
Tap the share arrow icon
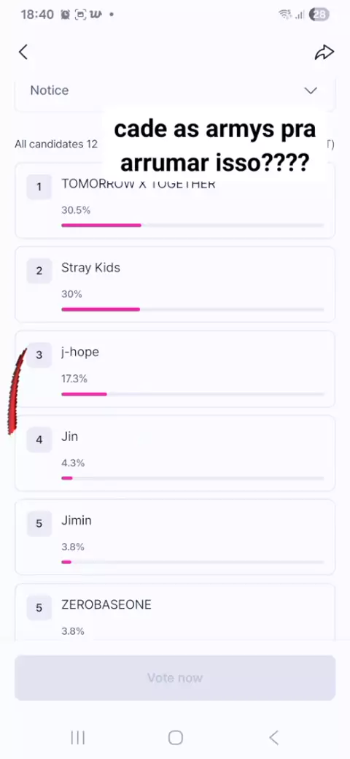tap(324, 53)
